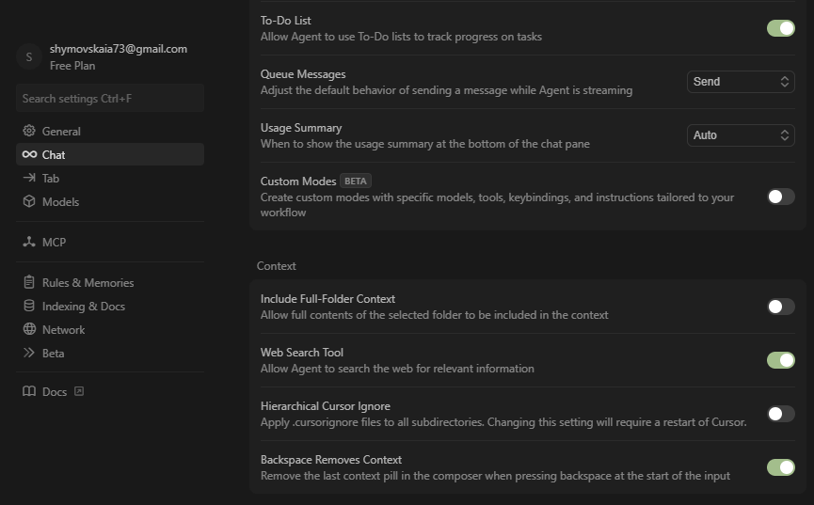Open the Queue Messages Send dropdown
The height and width of the screenshot is (505, 814).
pos(741,82)
